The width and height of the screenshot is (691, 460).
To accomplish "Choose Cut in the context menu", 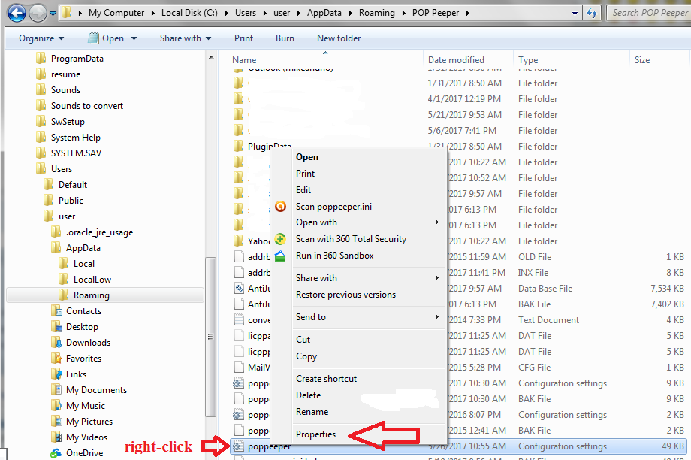I will pos(303,339).
